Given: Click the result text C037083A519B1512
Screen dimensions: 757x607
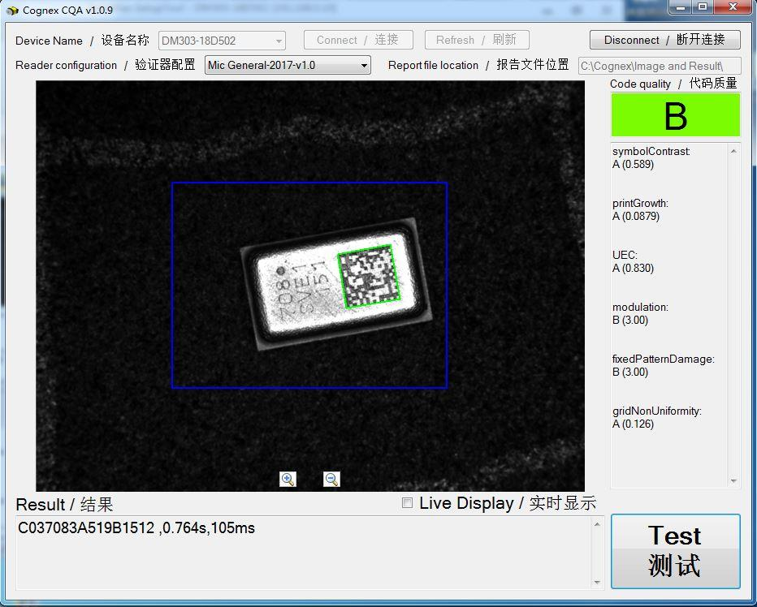Looking at the screenshot, I should point(86,527).
